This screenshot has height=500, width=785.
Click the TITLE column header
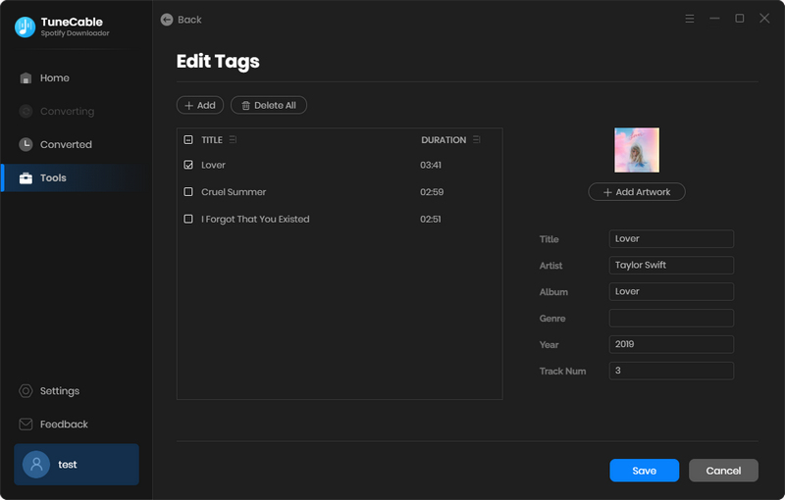(x=212, y=140)
